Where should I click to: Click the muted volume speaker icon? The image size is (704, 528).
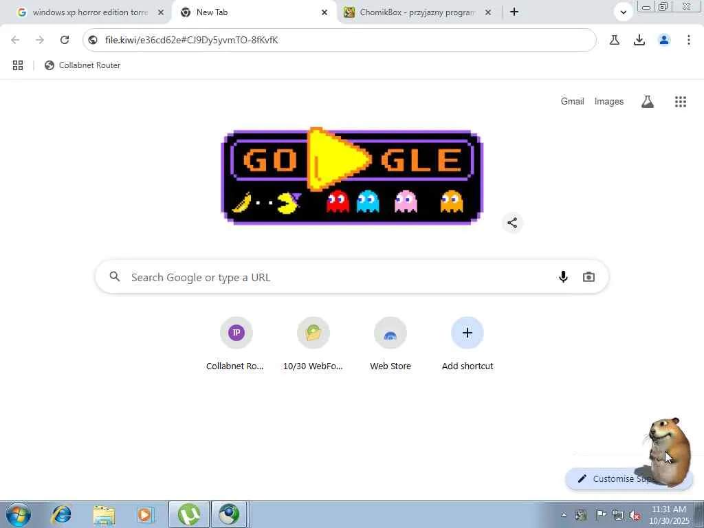[635, 515]
